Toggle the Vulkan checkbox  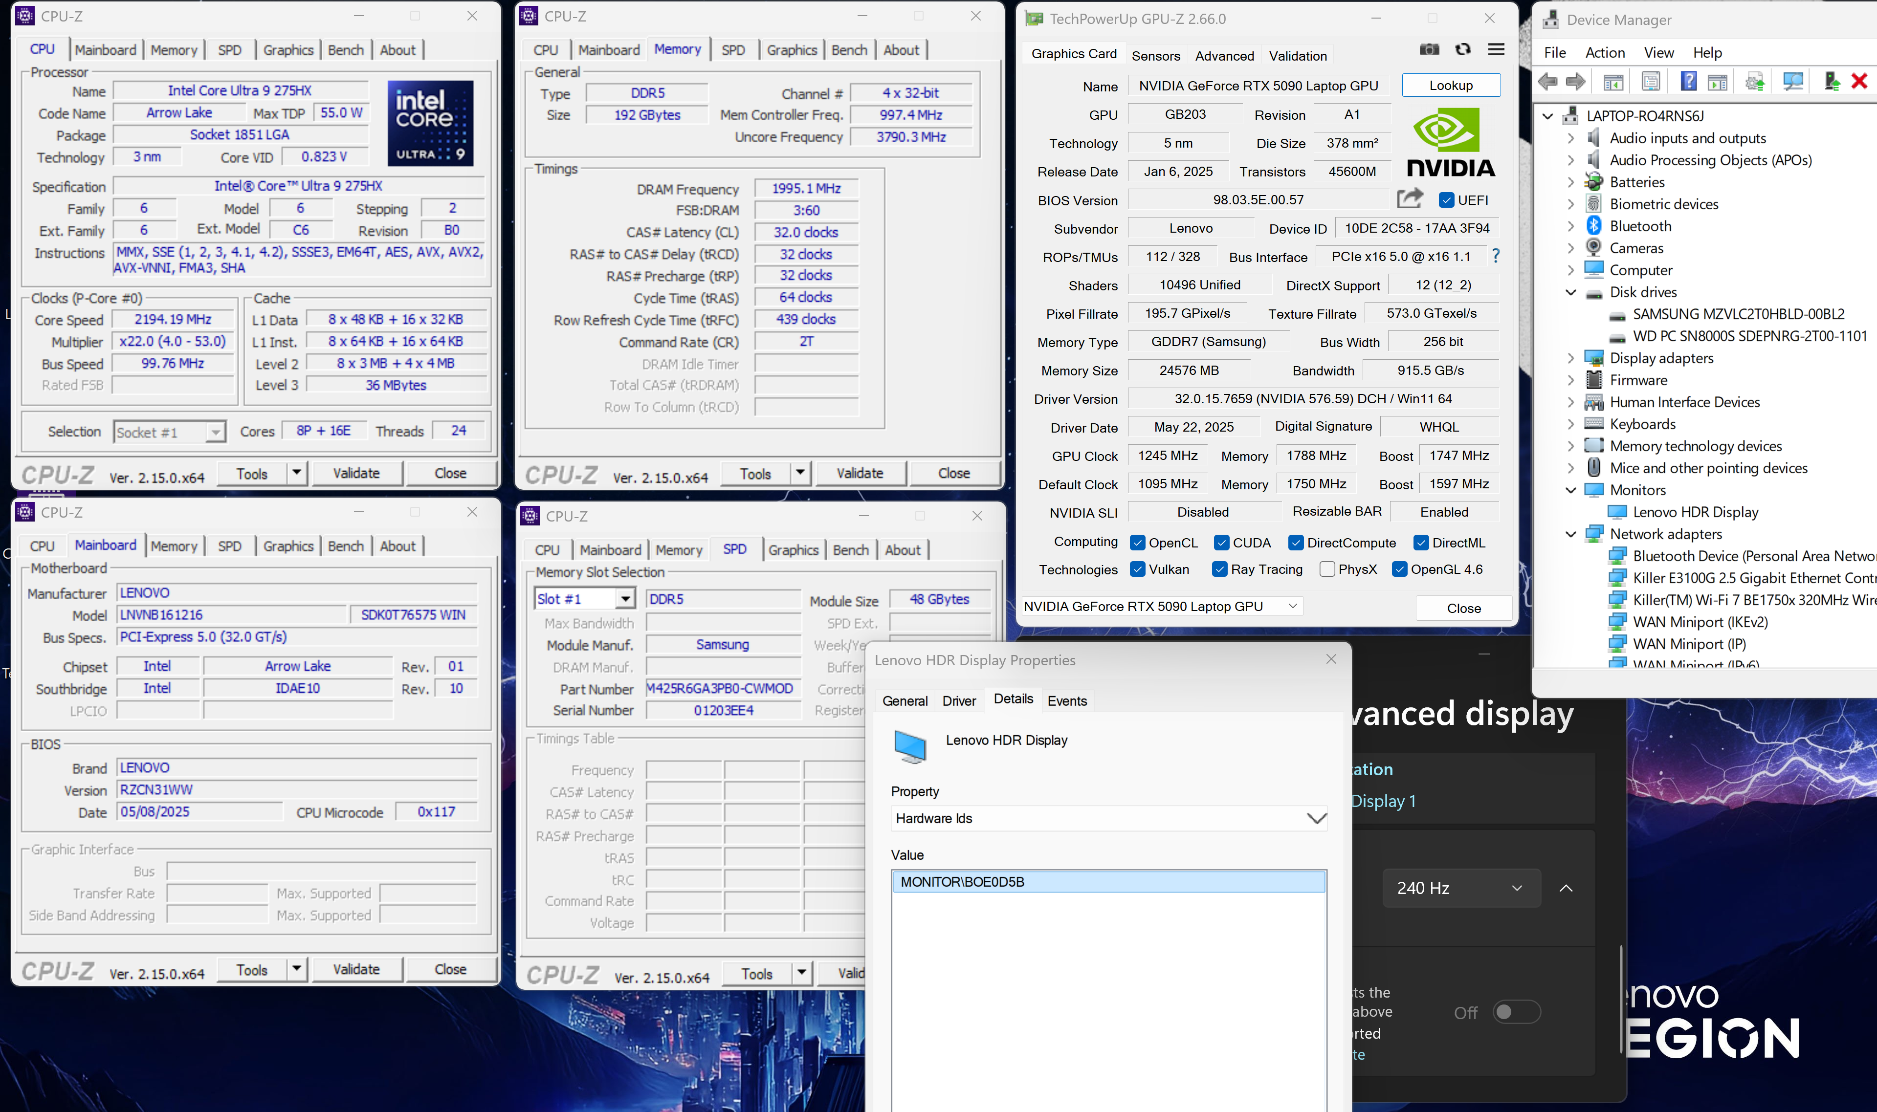pyautogui.click(x=1137, y=569)
